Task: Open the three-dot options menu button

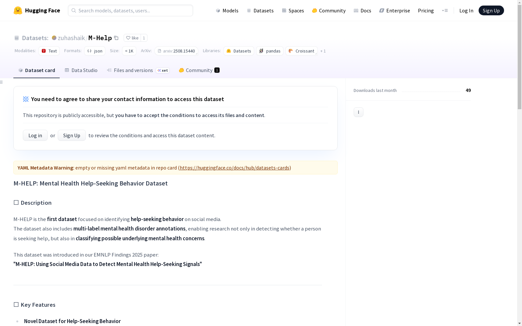Action: [x=359, y=112]
